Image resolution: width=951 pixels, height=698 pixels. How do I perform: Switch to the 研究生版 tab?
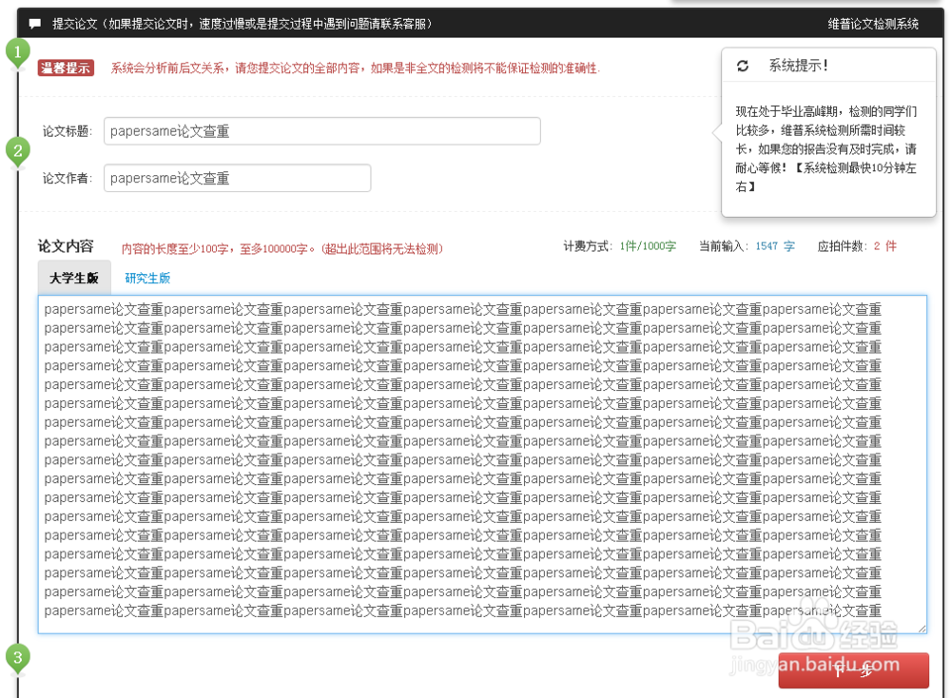(147, 279)
